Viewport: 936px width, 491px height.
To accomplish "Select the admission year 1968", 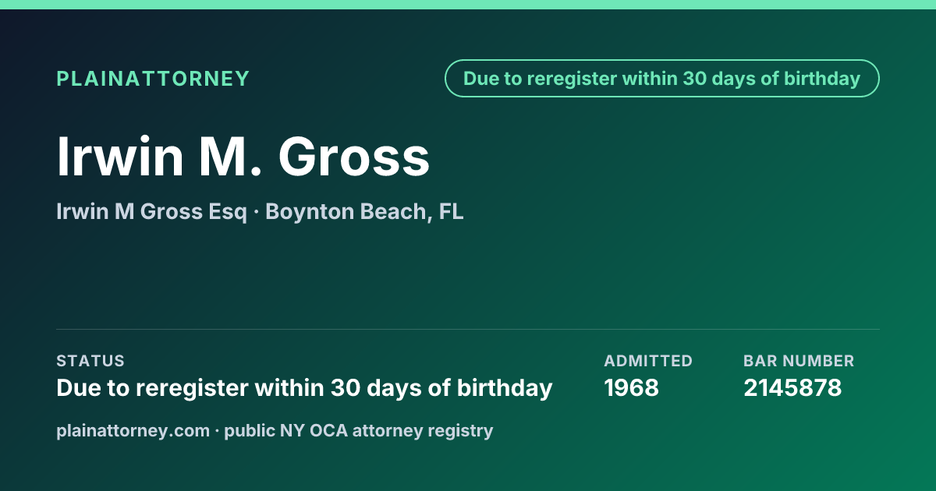I will pyautogui.click(x=632, y=387).
